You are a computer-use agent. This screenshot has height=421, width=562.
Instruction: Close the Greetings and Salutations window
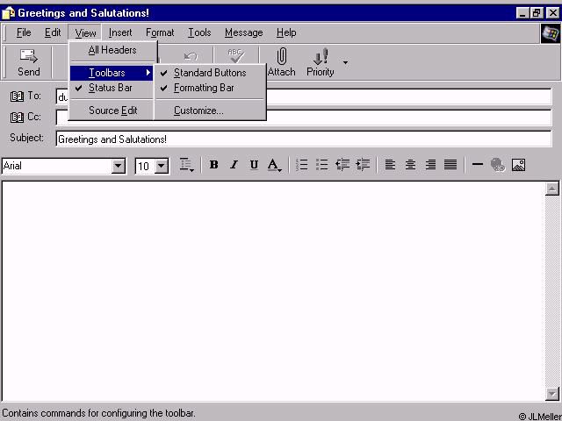(x=552, y=13)
